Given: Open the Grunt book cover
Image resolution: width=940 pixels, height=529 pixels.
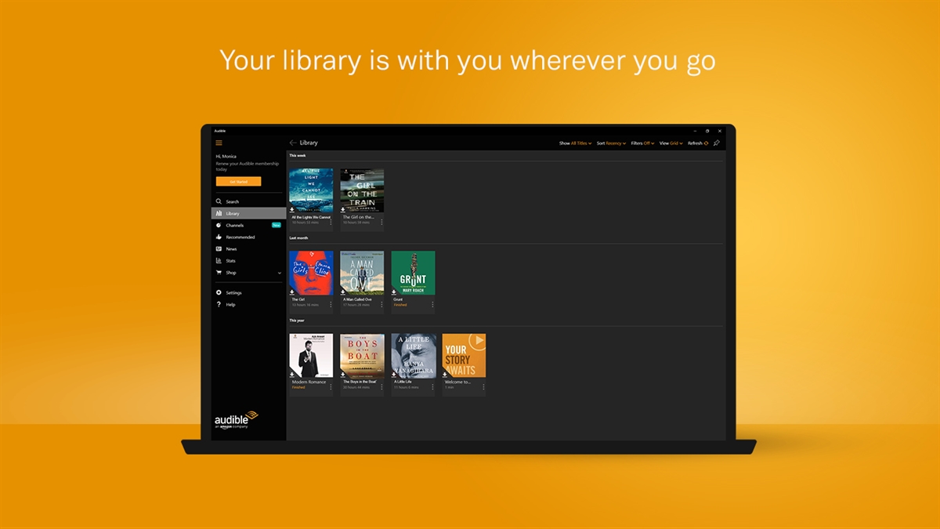Looking at the screenshot, I should (x=413, y=273).
